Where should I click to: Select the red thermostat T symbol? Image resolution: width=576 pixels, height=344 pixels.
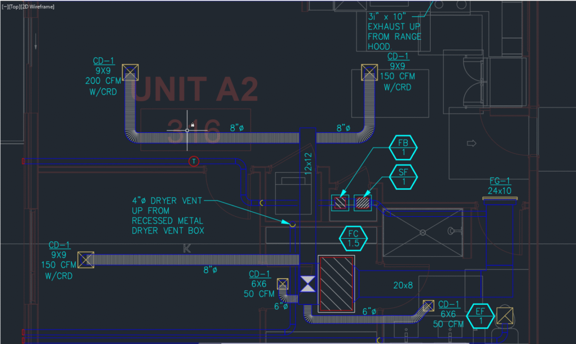pos(194,161)
